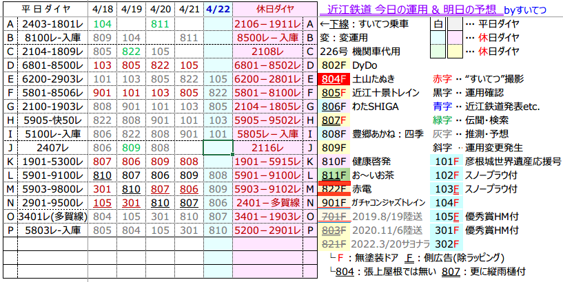Click the weekday cell 2407レ
This screenshot has height=282, width=563.
tap(53, 148)
